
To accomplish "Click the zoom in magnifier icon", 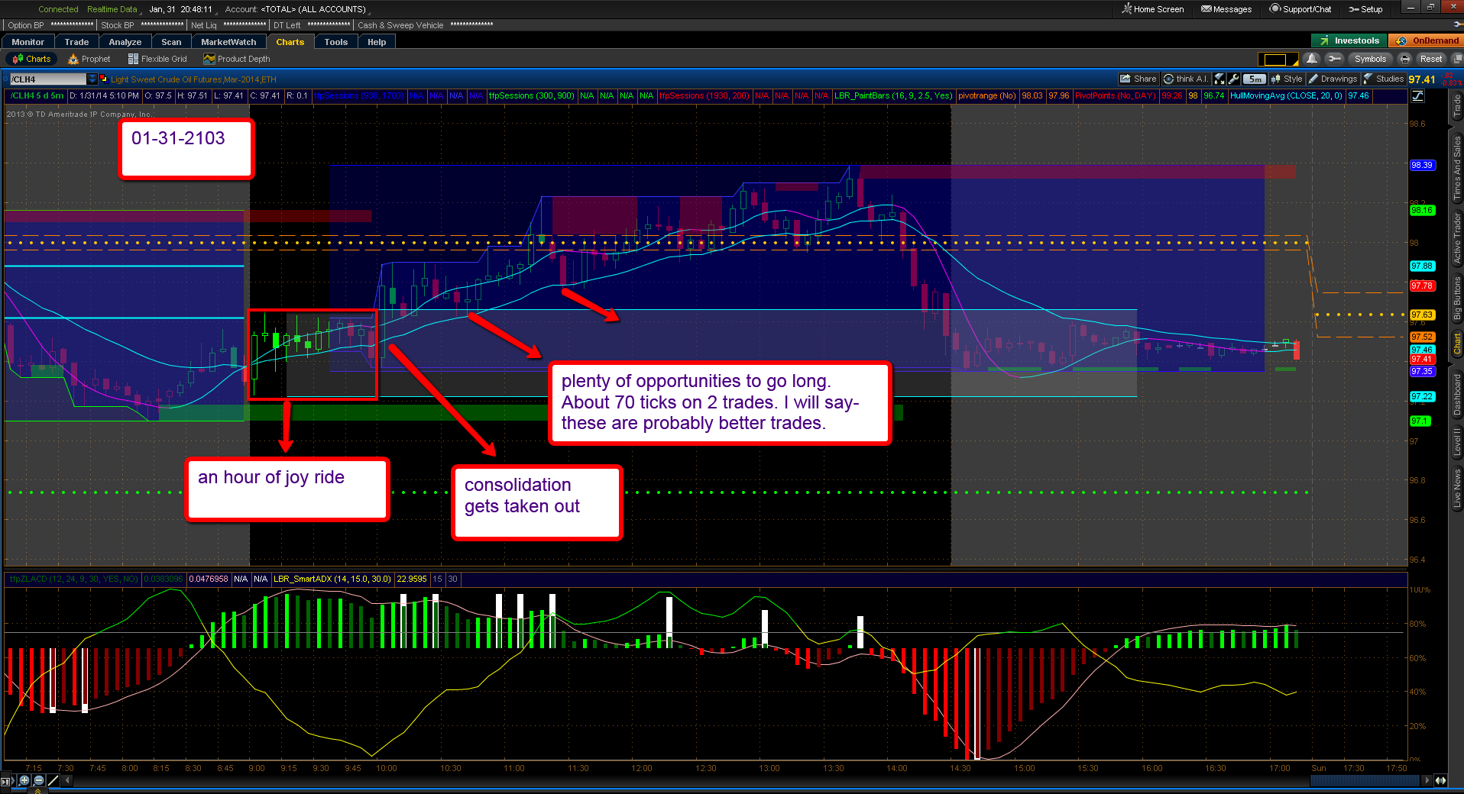I will tap(24, 780).
